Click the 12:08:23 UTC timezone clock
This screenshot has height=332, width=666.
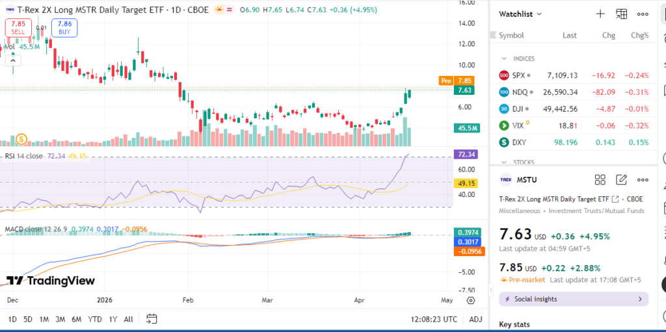coord(434,319)
